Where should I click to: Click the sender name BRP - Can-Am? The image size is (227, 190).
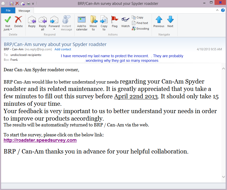click(x=14, y=49)
